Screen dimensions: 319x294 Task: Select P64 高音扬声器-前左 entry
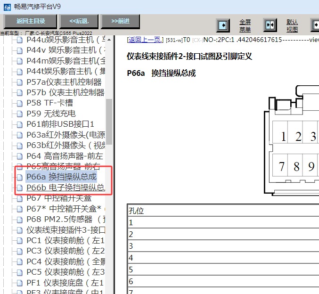[65, 156]
